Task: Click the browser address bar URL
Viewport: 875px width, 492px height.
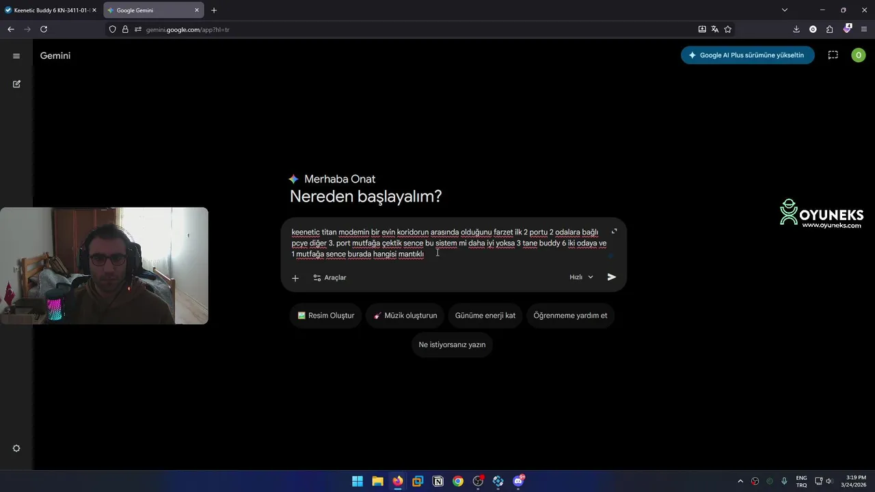Action: point(187,30)
